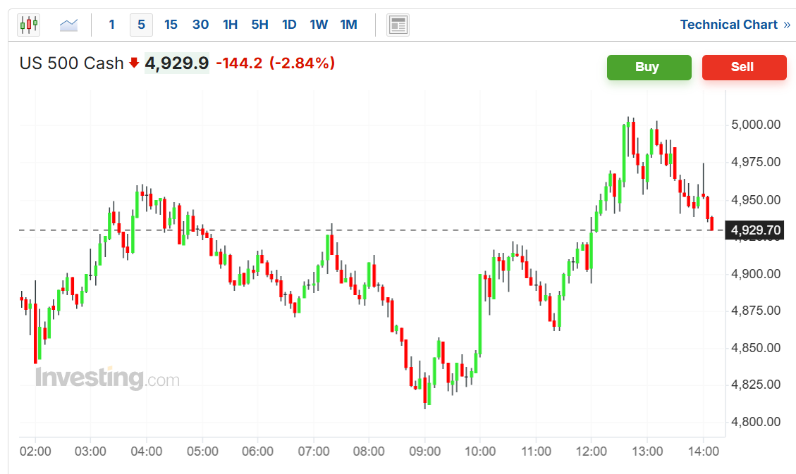Click the 09:00 time label
796x474 pixels.
[x=424, y=451]
